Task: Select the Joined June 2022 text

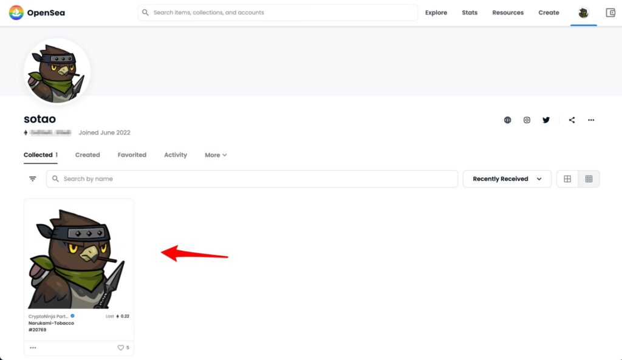Action: tap(104, 132)
